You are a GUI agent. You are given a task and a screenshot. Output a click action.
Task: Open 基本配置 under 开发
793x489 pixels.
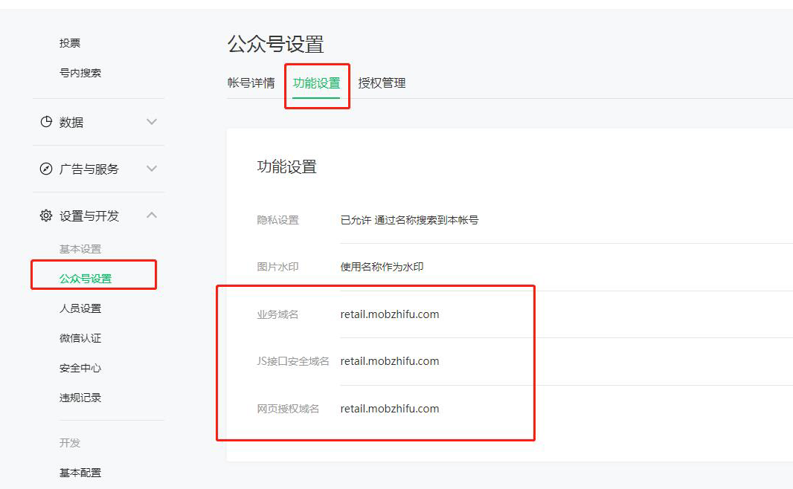80,473
